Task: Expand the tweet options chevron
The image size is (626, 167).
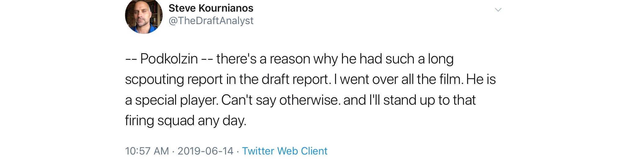Action: coord(498,10)
